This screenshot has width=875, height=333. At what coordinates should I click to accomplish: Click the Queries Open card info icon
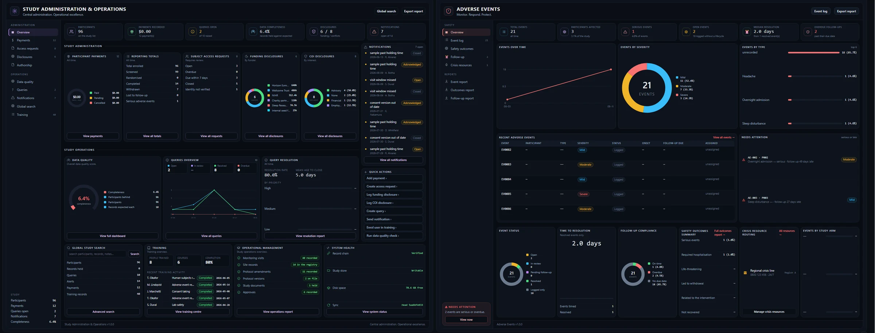pyautogui.click(x=192, y=32)
